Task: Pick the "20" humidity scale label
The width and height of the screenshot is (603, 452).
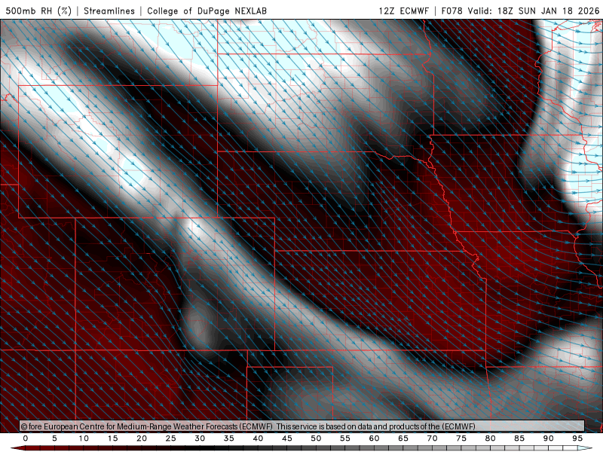Action: (142, 438)
